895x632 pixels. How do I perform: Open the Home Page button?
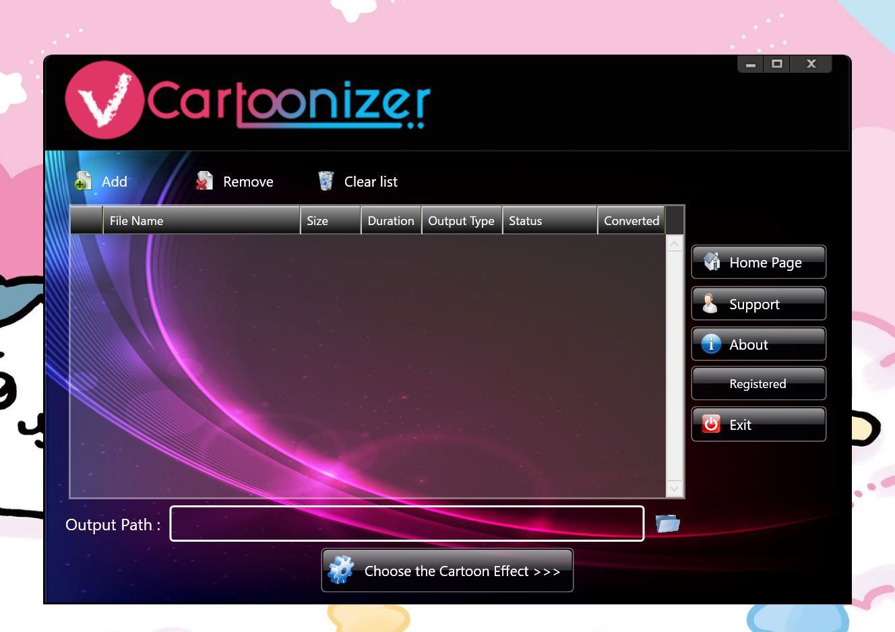758,262
